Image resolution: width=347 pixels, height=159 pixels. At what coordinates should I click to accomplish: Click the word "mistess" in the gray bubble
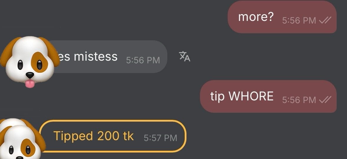click(96, 57)
